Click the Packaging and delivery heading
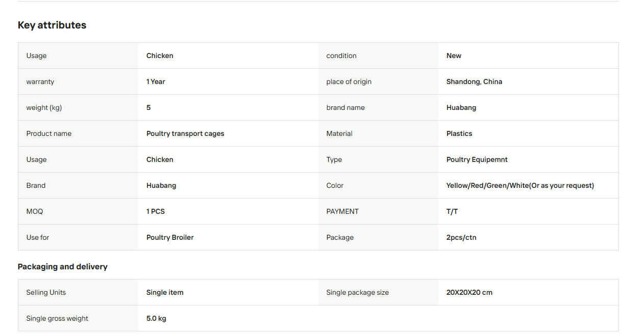621x334 pixels. (x=63, y=267)
